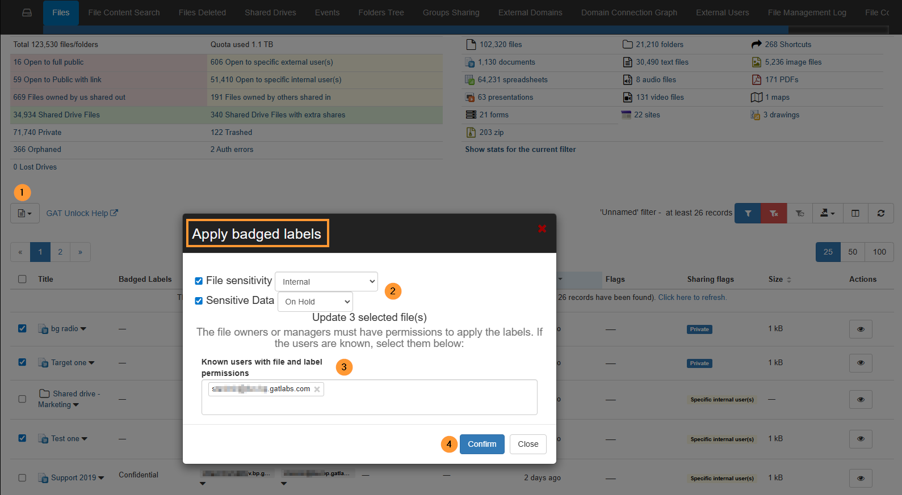Click the blue apply filter funnel icon
The image size is (902, 495).
(x=748, y=213)
